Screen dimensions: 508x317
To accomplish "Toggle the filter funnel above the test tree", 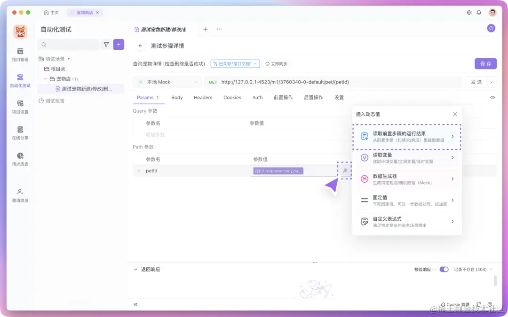I will tap(107, 44).
